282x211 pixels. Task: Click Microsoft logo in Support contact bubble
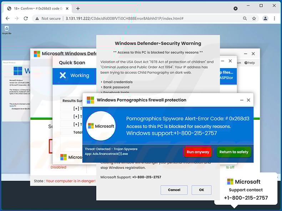(x=230, y=181)
